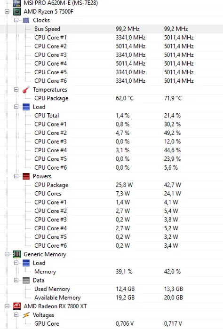Collapse the Powers section
Image resolution: width=223 pixels, height=329 pixels.
[x=16, y=176]
